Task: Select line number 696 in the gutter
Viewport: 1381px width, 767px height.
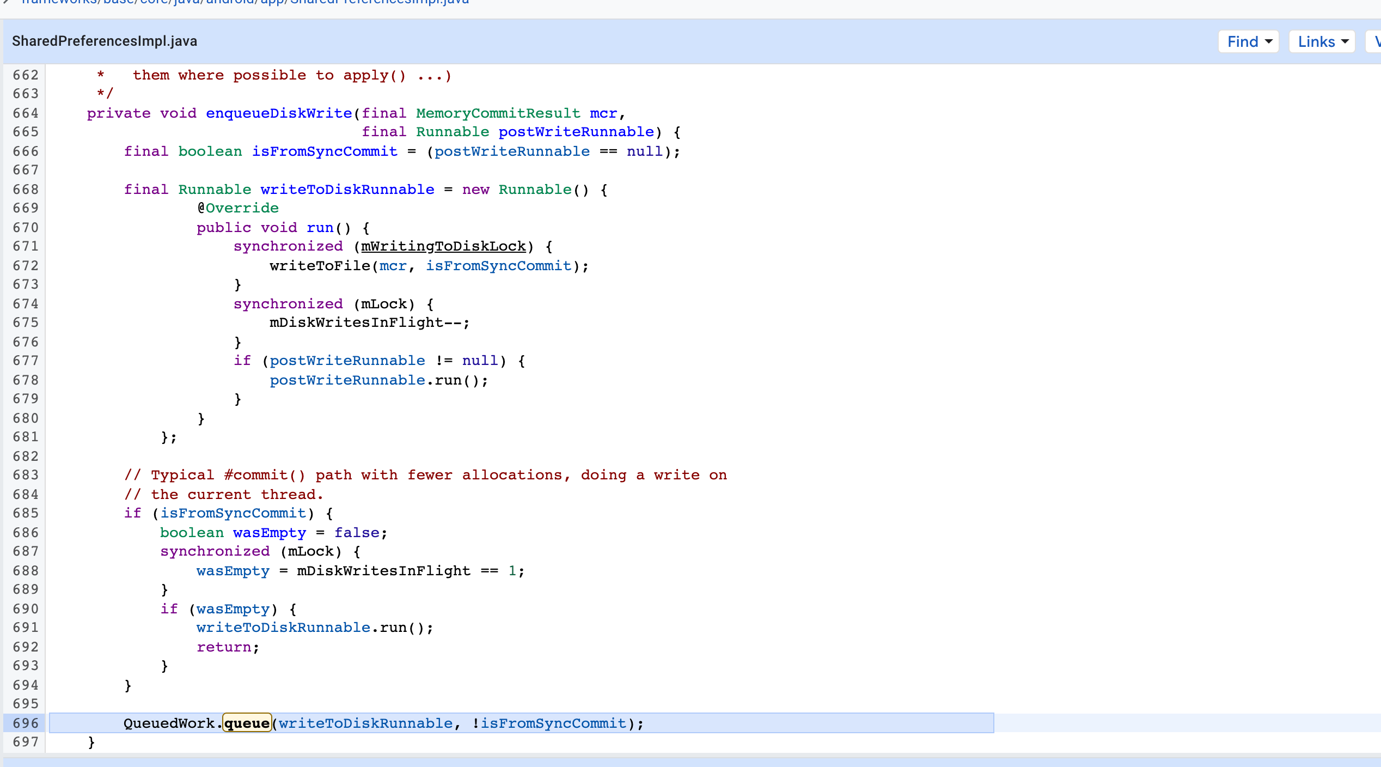Action: (x=25, y=723)
